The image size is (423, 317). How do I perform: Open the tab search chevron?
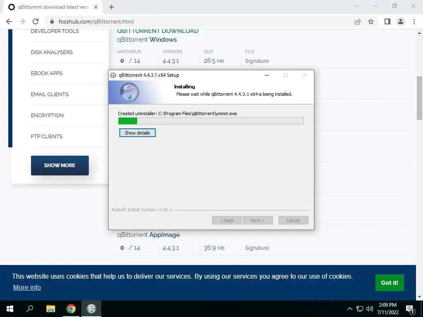pos(356,6)
